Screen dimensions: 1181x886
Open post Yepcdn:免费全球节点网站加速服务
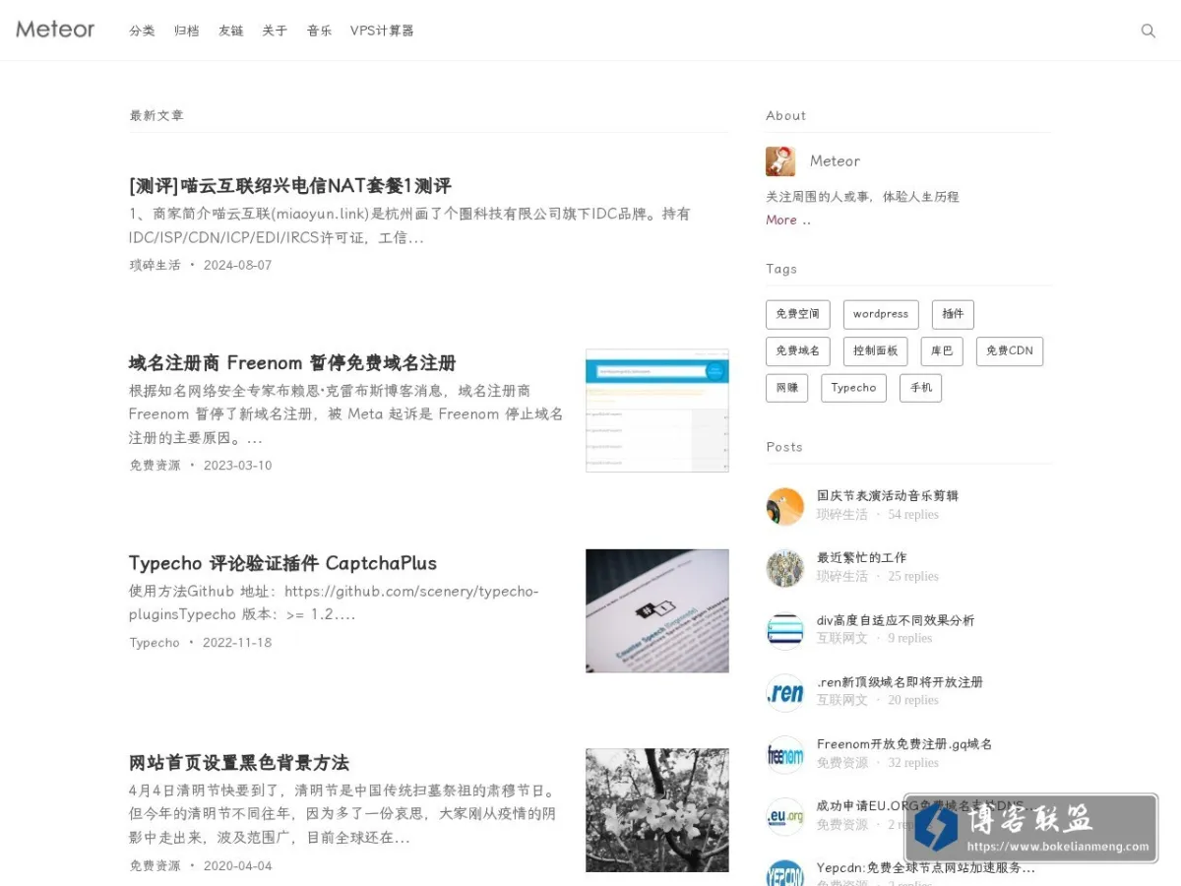[926, 868]
